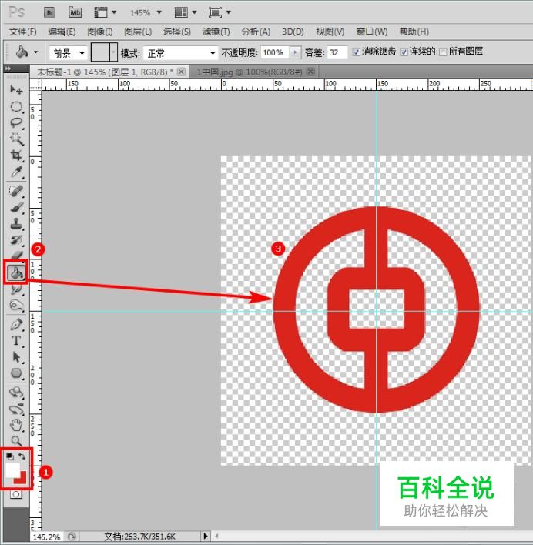The height and width of the screenshot is (545, 533).
Task: Expand the collapsed toolbox panel arrows
Action: click(8, 69)
